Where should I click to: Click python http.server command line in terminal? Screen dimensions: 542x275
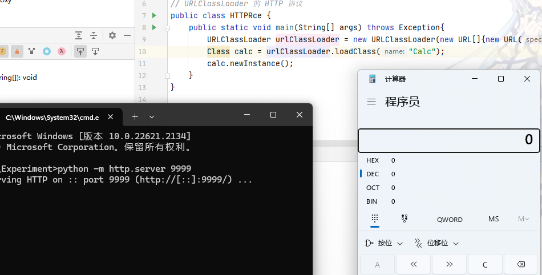[95, 168]
